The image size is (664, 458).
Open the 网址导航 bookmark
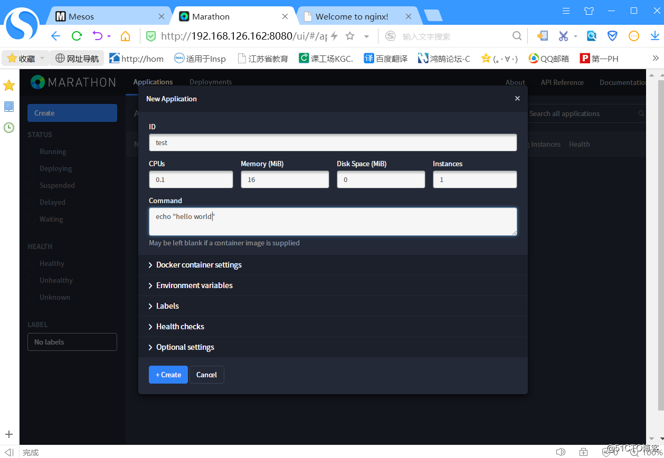point(77,59)
